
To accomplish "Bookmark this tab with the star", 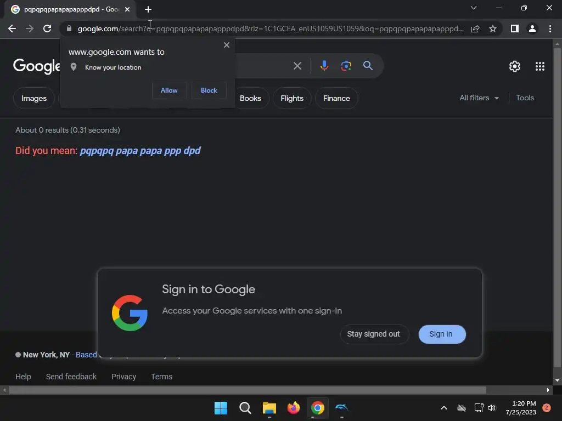I will (493, 29).
